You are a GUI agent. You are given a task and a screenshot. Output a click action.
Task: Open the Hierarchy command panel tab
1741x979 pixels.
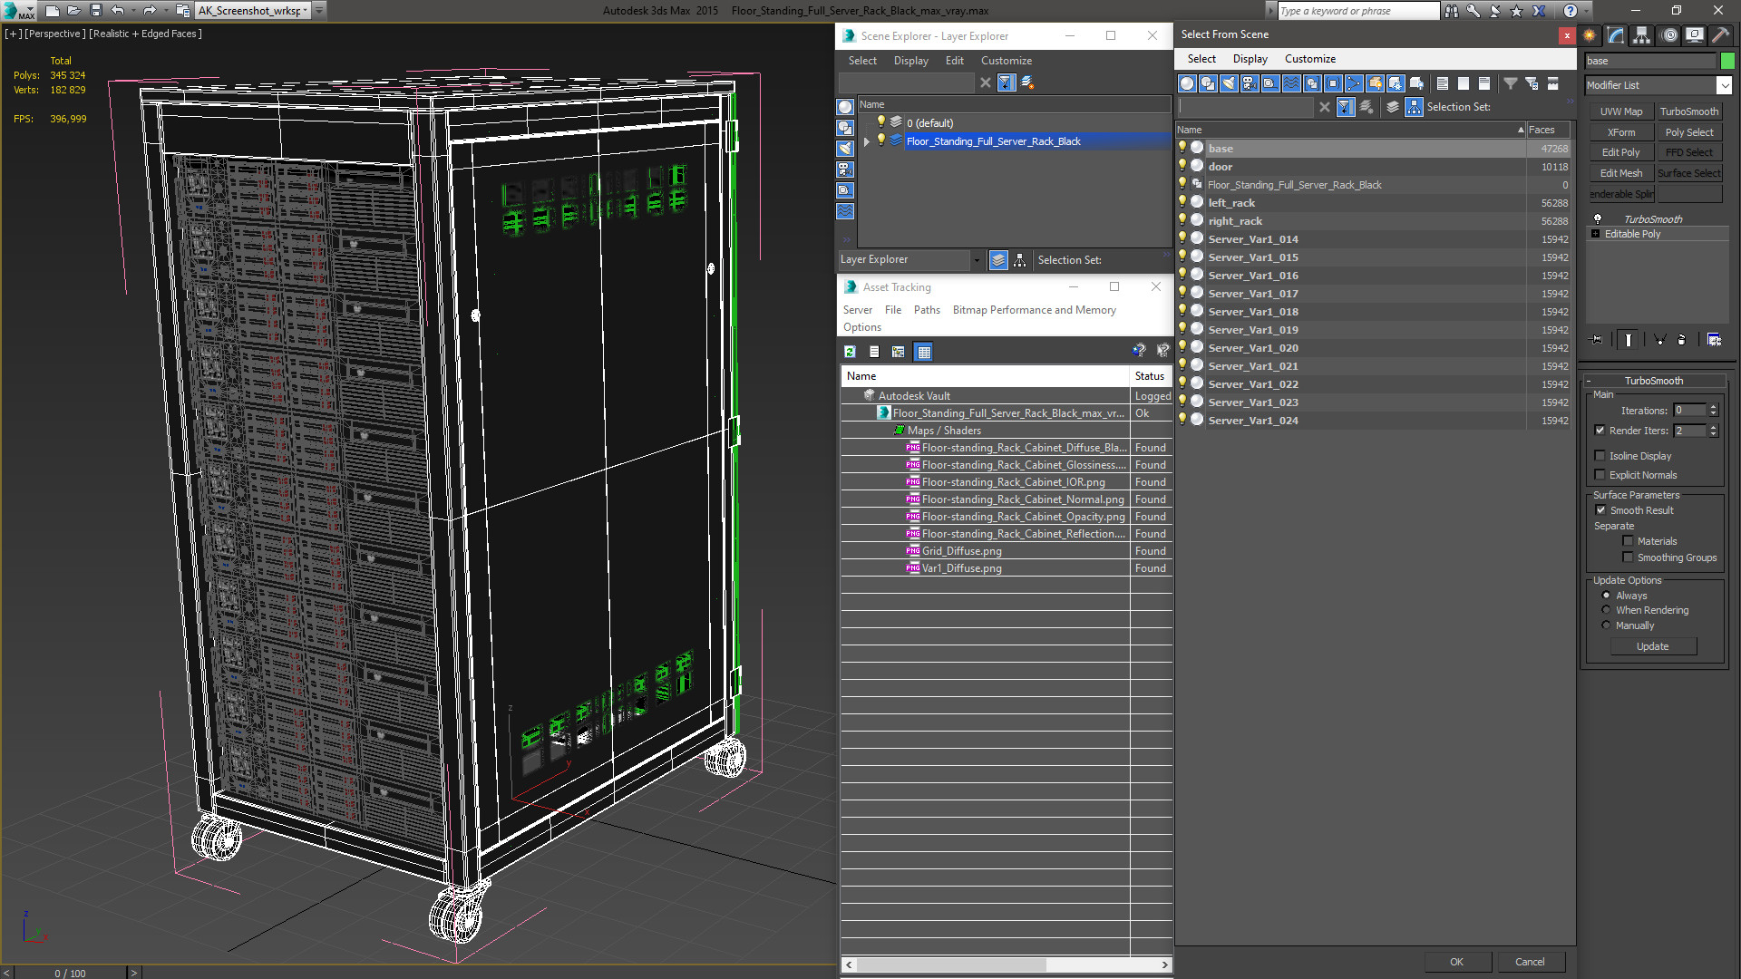click(x=1642, y=35)
